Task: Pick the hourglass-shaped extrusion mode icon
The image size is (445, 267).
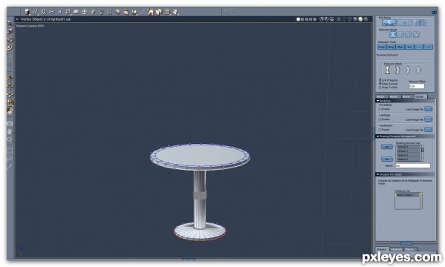Action: [x=387, y=70]
